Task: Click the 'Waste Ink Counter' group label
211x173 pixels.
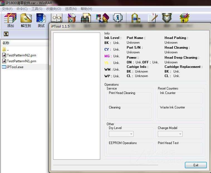Action: [x=172, y=107]
